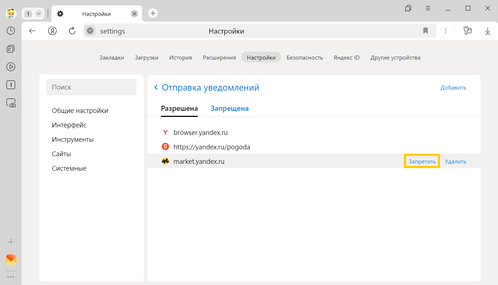Expand the tab group dropdown arrow
This screenshot has height=285, width=498.
tap(39, 14)
